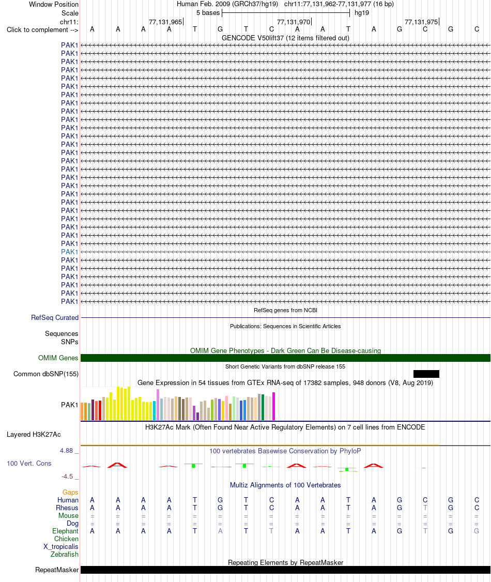The height and width of the screenshot is (582, 491).
Task: Click the PAK1 GTEx expression bar chart
Action: click(178, 404)
